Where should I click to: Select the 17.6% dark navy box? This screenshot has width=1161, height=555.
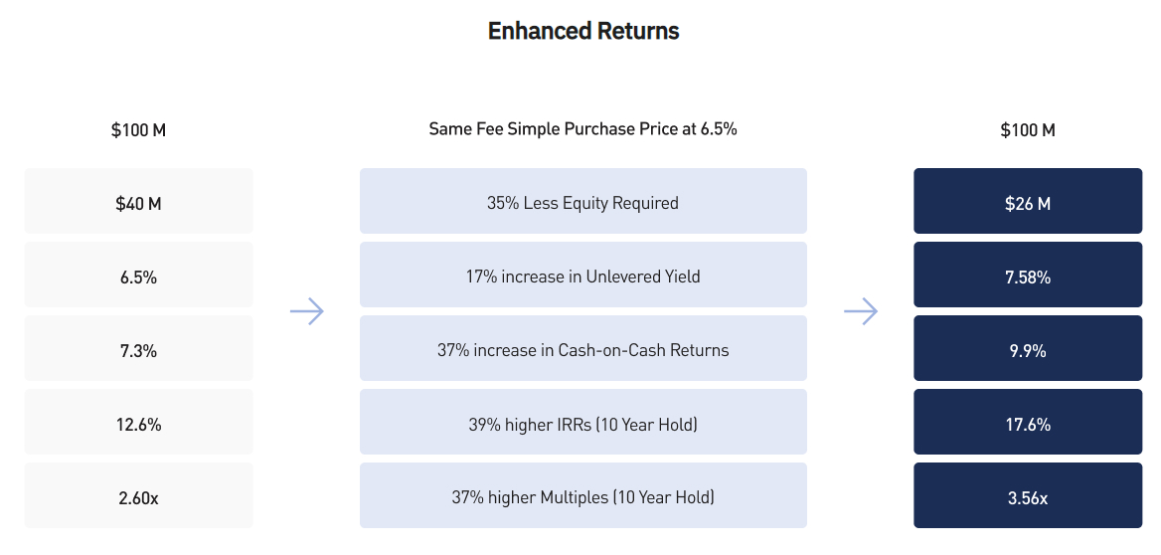tap(1028, 422)
